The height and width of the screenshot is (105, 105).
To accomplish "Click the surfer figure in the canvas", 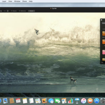I will [x=37, y=32].
